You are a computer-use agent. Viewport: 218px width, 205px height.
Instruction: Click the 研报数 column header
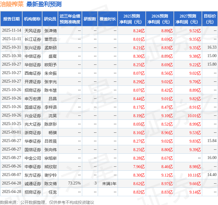90,19
